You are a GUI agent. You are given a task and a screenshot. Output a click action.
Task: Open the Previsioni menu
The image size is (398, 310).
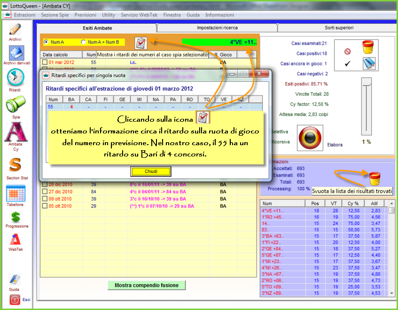click(86, 15)
